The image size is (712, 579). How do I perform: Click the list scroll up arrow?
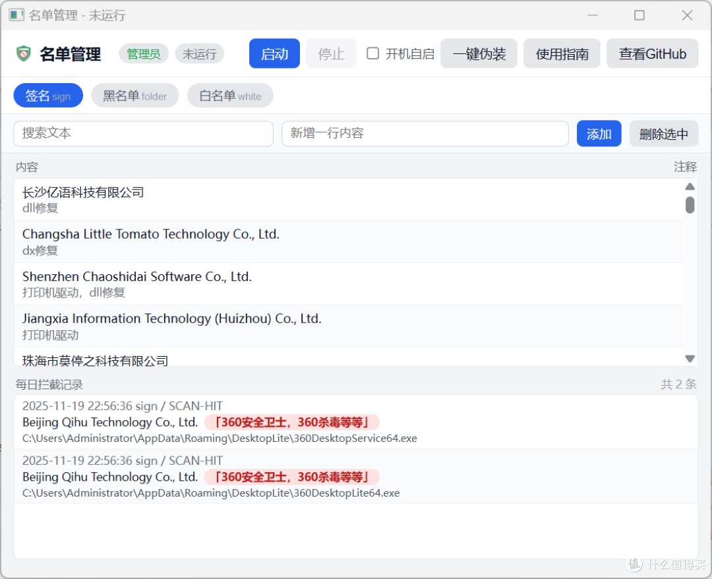click(x=690, y=187)
